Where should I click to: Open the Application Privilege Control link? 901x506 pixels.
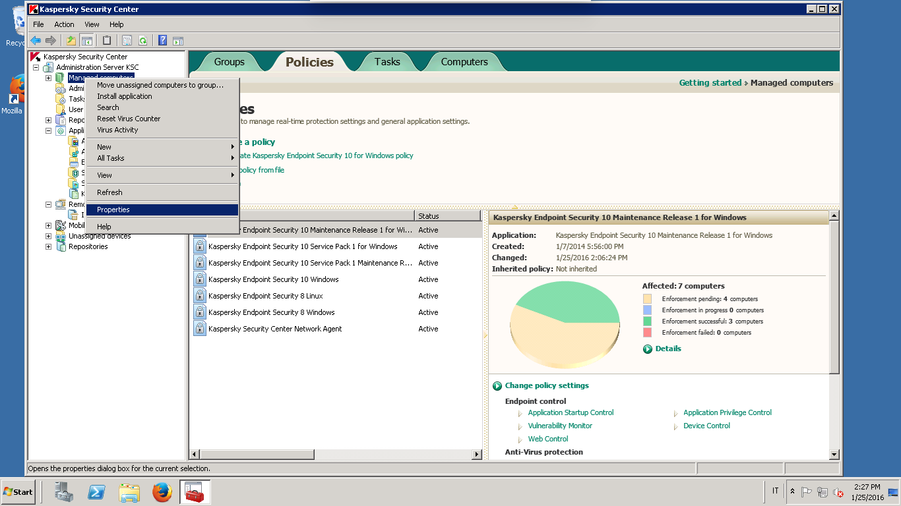click(728, 413)
